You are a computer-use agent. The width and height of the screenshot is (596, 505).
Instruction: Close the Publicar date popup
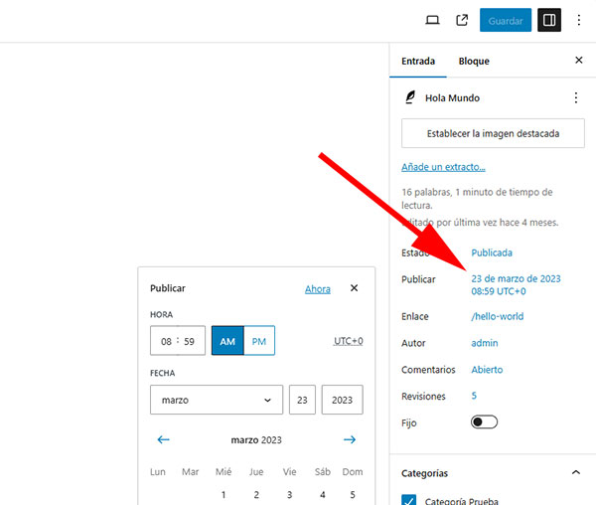tap(354, 288)
